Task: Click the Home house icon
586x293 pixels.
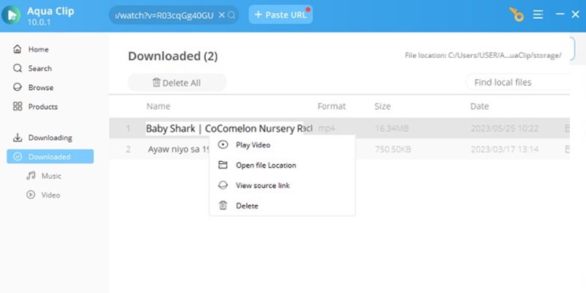Action: pyautogui.click(x=17, y=49)
